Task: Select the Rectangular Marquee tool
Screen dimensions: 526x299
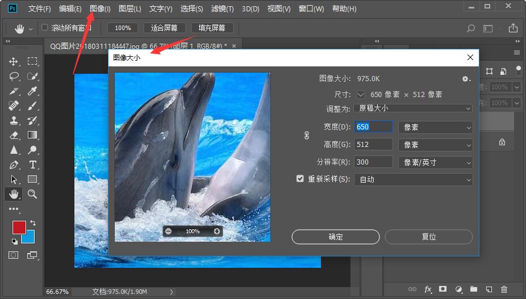Action: [32, 61]
